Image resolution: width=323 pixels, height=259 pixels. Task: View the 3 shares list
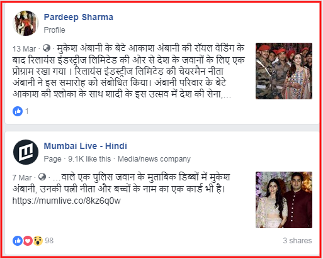pos(297,241)
